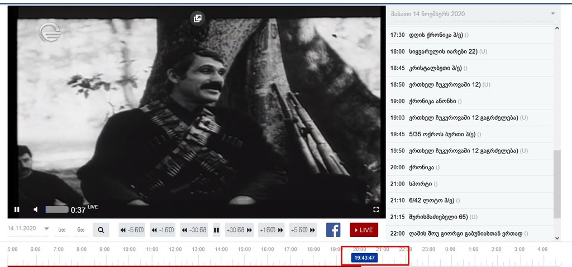Select the 21:10 6/42 ლოტო program
The width and height of the screenshot is (572, 267).
coord(470,200)
